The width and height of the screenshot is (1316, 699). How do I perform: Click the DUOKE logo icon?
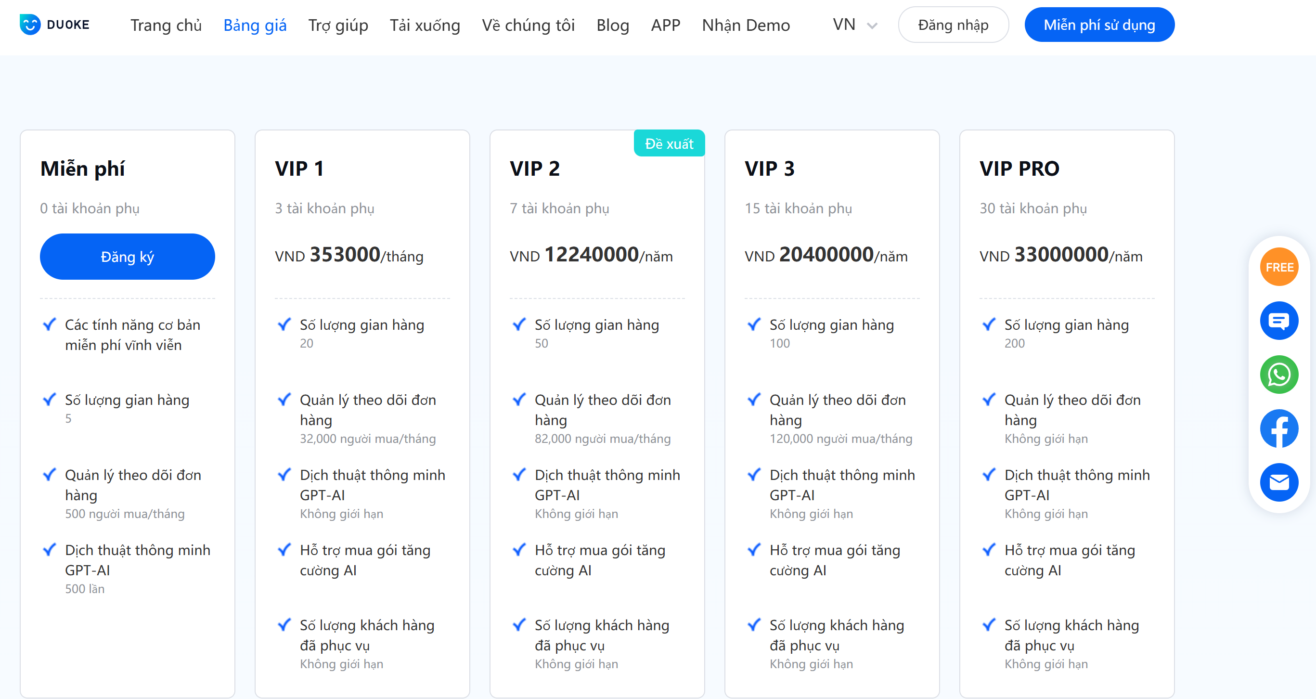[x=30, y=25]
